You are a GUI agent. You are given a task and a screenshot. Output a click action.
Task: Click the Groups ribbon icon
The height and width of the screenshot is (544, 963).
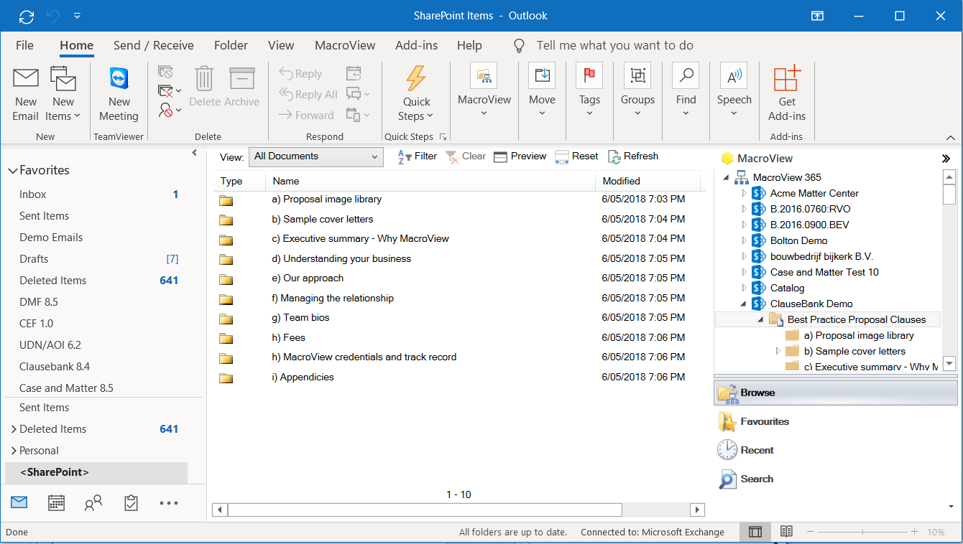coord(637,75)
